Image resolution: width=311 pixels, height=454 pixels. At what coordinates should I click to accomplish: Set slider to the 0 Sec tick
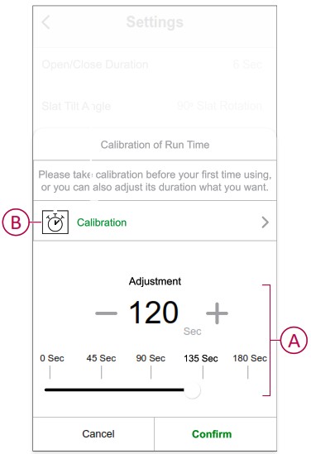[x=50, y=372]
